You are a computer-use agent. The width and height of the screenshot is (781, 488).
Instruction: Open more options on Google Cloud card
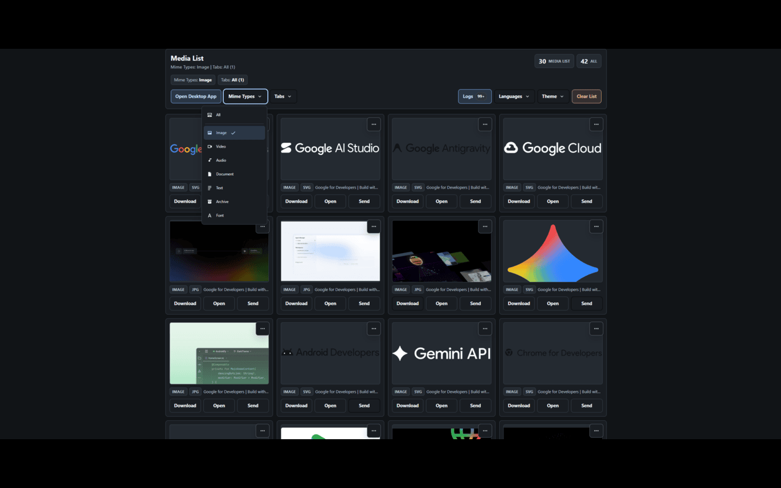tap(596, 124)
